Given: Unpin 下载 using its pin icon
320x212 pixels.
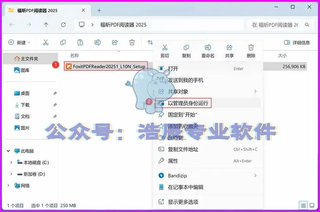Looking at the screenshot, I should tap(55, 105).
